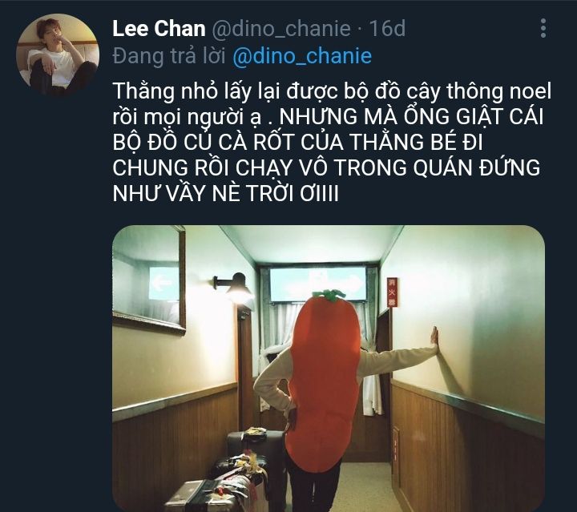Screen dimensions: 577x512
Task: Click the hand pressed against the wall
Action: pos(434,341)
